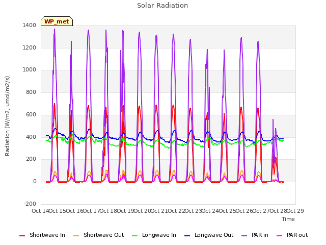Click the first PAR in peak near 1370
The height and width of the screenshot is (245, 326).
coord(55,29)
